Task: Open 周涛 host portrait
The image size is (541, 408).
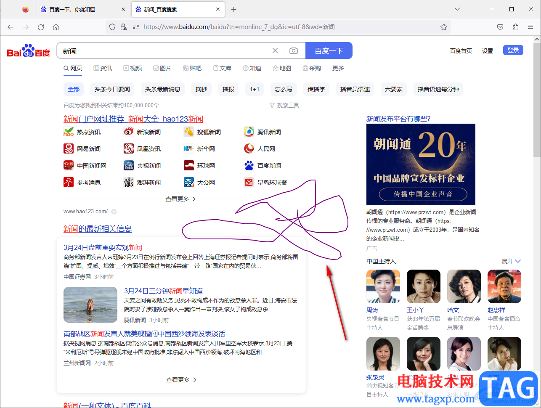Action: (x=383, y=286)
